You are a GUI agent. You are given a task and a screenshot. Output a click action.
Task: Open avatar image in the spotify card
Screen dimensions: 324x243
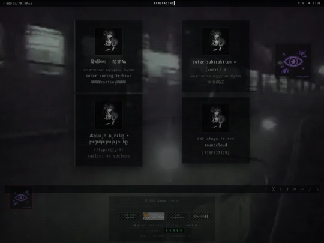tap(109, 115)
